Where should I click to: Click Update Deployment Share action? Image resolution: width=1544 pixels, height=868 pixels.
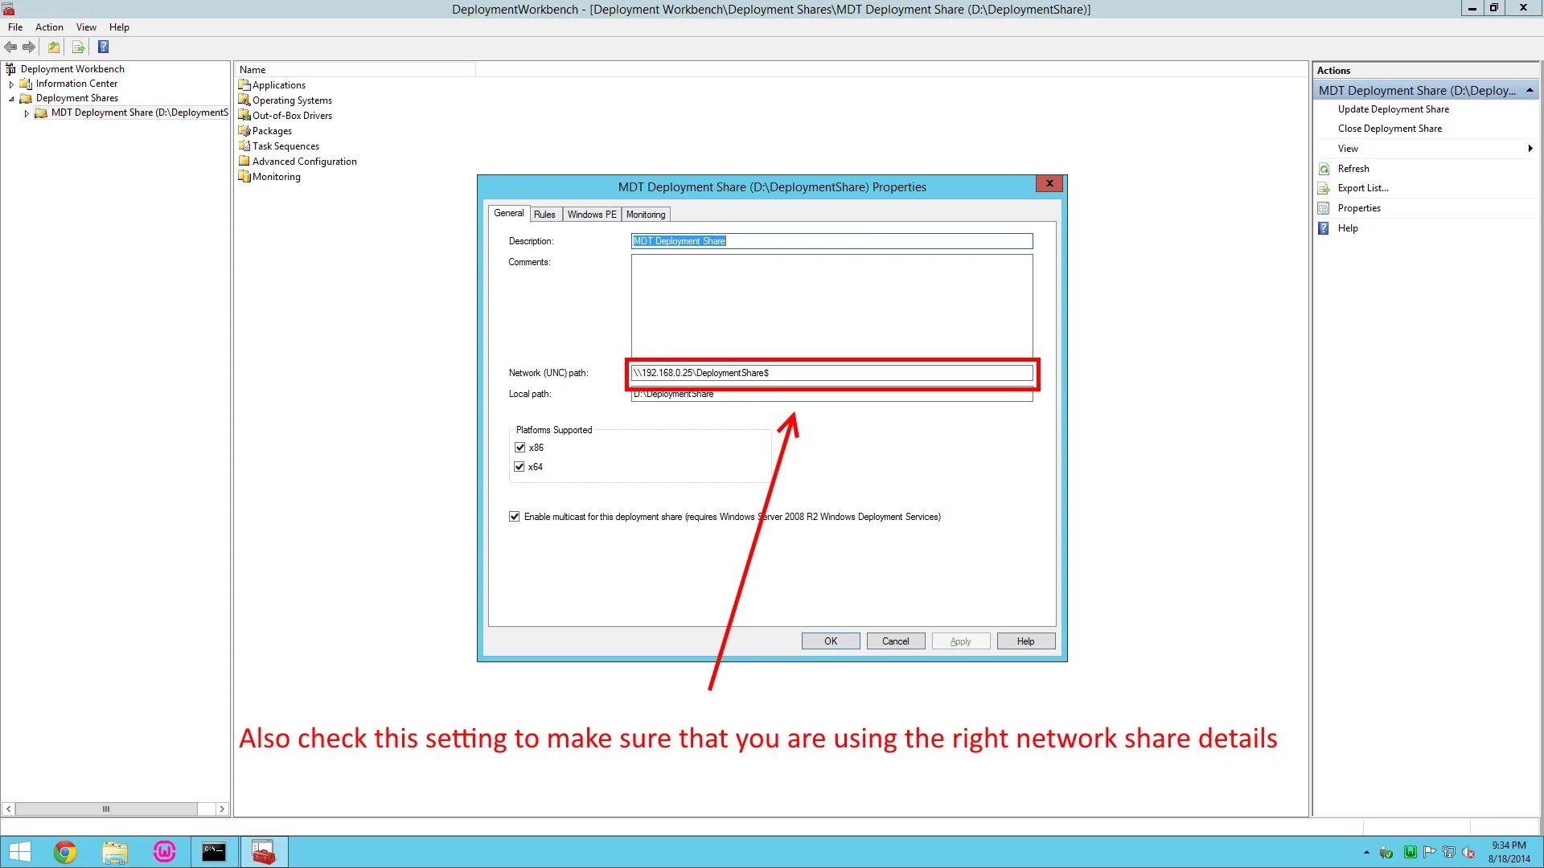point(1393,109)
